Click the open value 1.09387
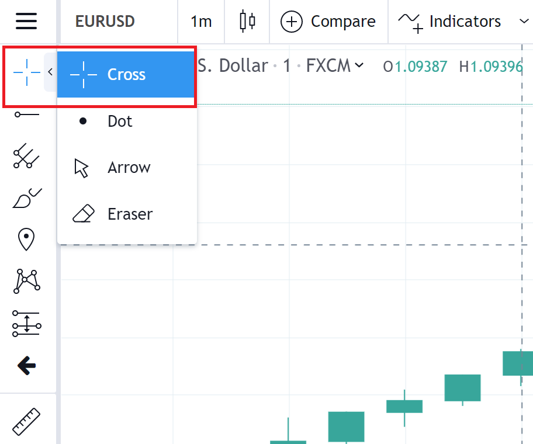This screenshot has height=444, width=533. [x=420, y=67]
